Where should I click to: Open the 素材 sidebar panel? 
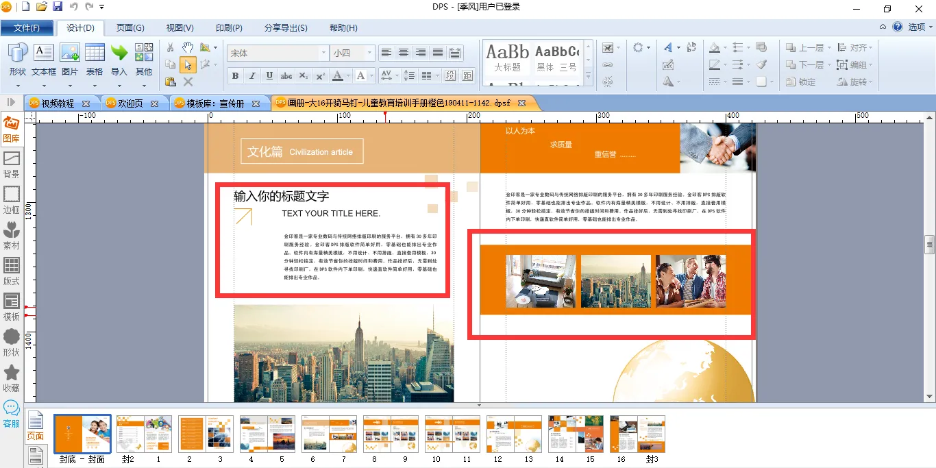[12, 236]
